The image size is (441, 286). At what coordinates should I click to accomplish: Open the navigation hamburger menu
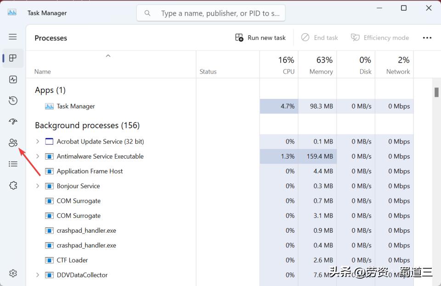(12, 37)
